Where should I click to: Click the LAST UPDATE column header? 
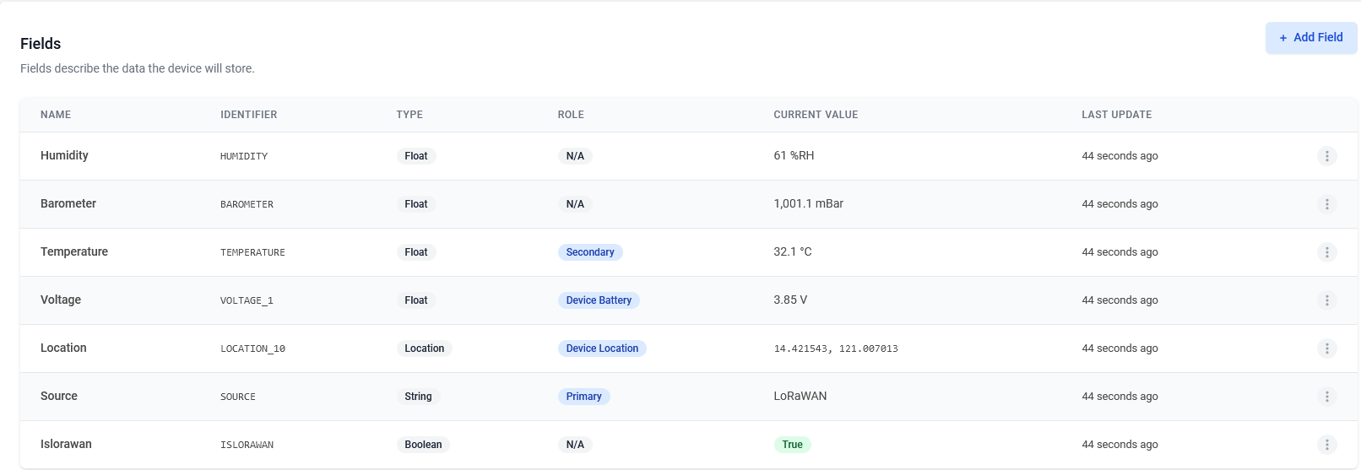pyautogui.click(x=1116, y=115)
